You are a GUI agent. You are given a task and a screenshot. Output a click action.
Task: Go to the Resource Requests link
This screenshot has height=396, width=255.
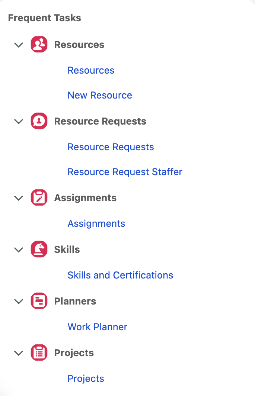[111, 147]
